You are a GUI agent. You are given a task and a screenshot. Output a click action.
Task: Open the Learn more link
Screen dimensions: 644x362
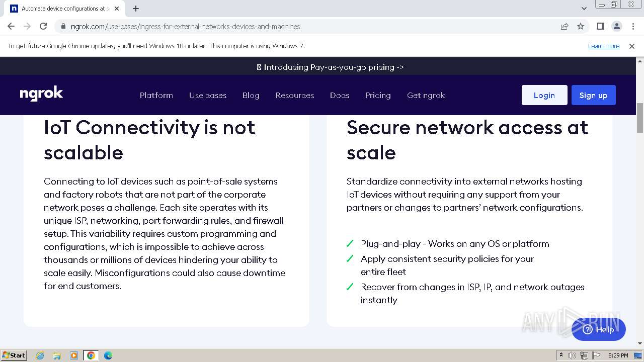click(x=603, y=46)
